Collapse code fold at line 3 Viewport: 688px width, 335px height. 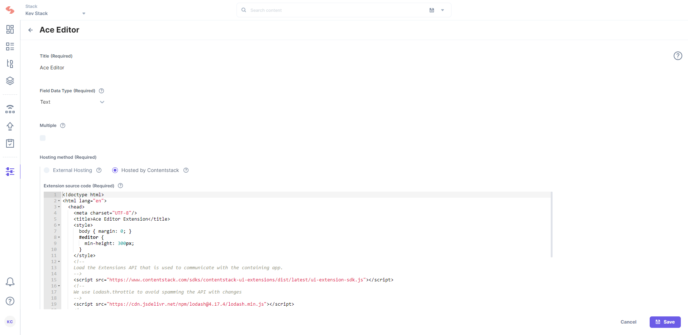(59, 207)
